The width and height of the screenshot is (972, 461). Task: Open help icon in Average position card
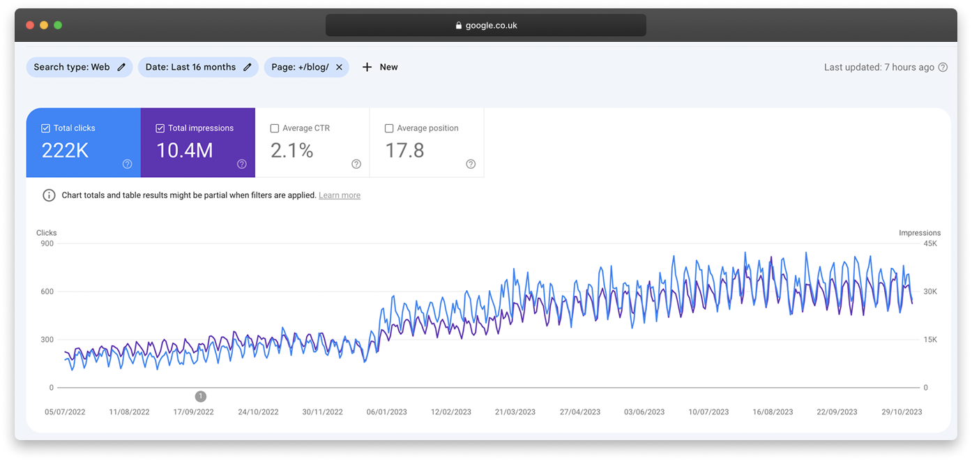(471, 164)
